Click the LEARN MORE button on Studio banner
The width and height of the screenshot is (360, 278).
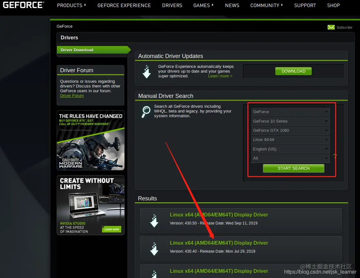111,229
